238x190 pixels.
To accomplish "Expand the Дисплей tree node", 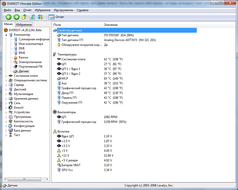I will [x=6, y=90].
